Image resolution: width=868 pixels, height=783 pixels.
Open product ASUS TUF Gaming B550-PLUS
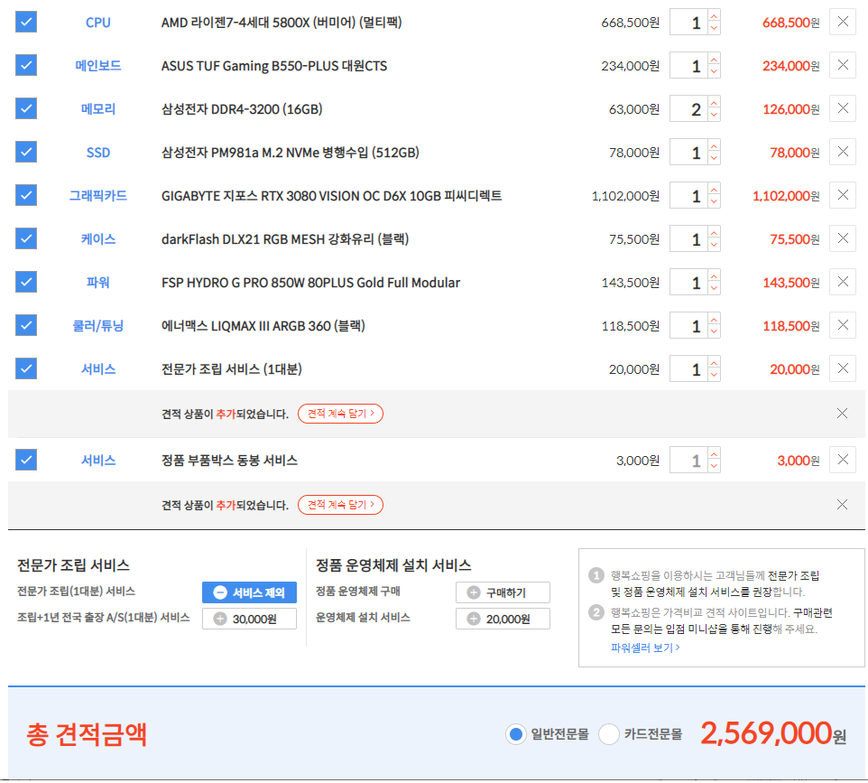pyautogui.click(x=274, y=66)
